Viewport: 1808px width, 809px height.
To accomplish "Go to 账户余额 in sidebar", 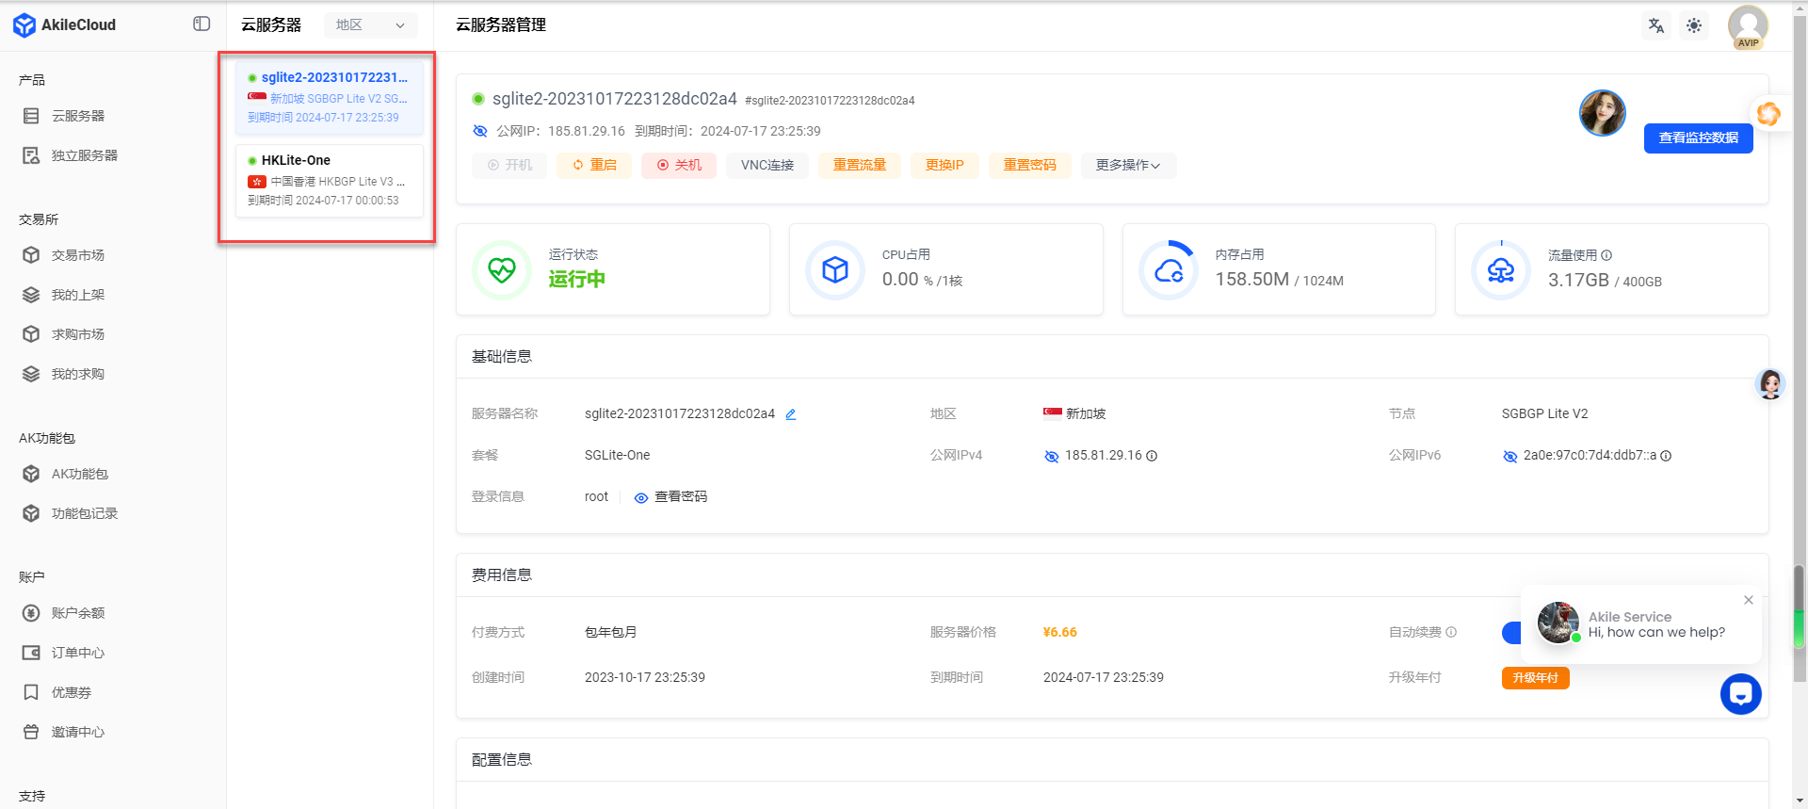I will tap(77, 613).
